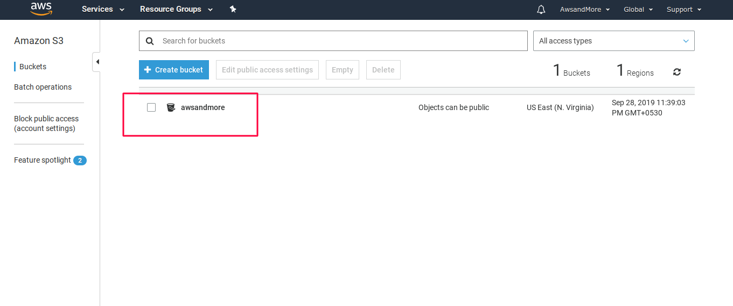The height and width of the screenshot is (306, 733).
Task: Click the Create bucket button
Action: tap(174, 70)
